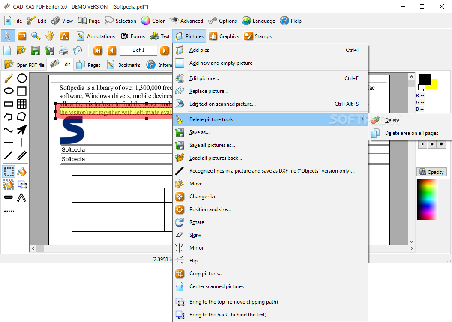The width and height of the screenshot is (452, 322).
Task: Choose Edit picture... menu entry
Action: pyautogui.click(x=270, y=78)
